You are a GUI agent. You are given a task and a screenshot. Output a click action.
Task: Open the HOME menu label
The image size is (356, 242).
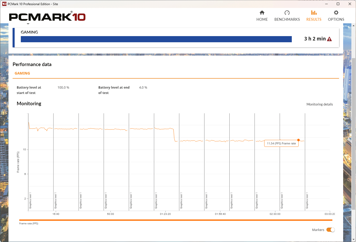[x=262, y=19]
